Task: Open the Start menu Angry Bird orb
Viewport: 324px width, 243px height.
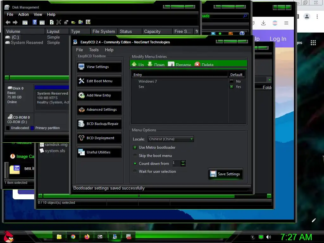Action: [x=9, y=237]
